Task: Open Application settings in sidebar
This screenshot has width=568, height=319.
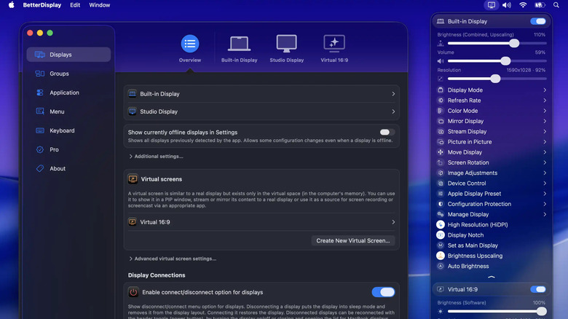Action: [68, 92]
